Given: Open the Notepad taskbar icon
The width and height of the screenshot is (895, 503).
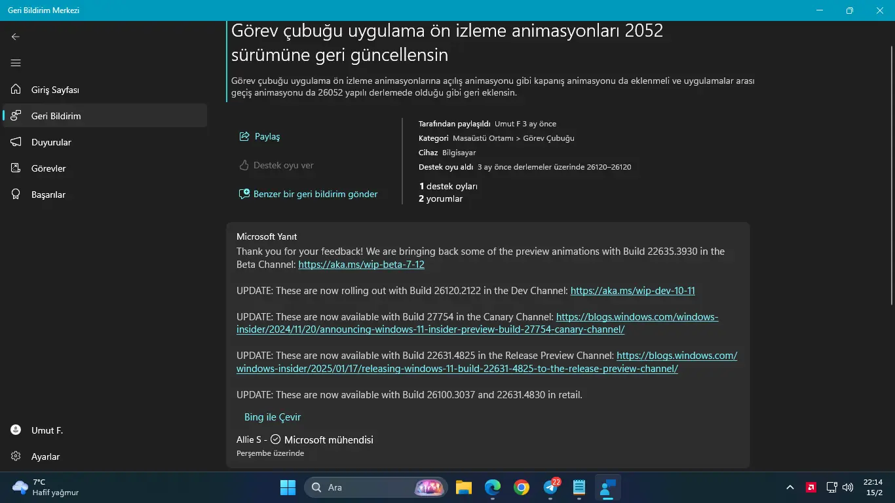Looking at the screenshot, I should click(579, 487).
